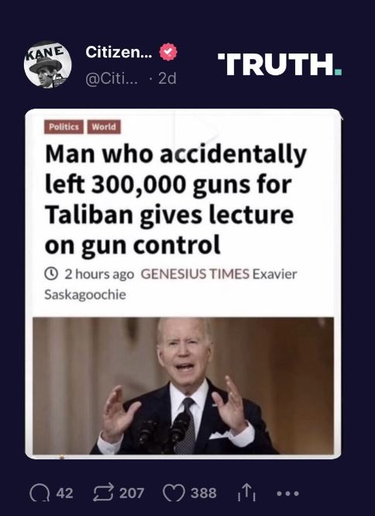Click the 388 likes count
Image resolution: width=375 pixels, height=516 pixels.
coord(204,493)
